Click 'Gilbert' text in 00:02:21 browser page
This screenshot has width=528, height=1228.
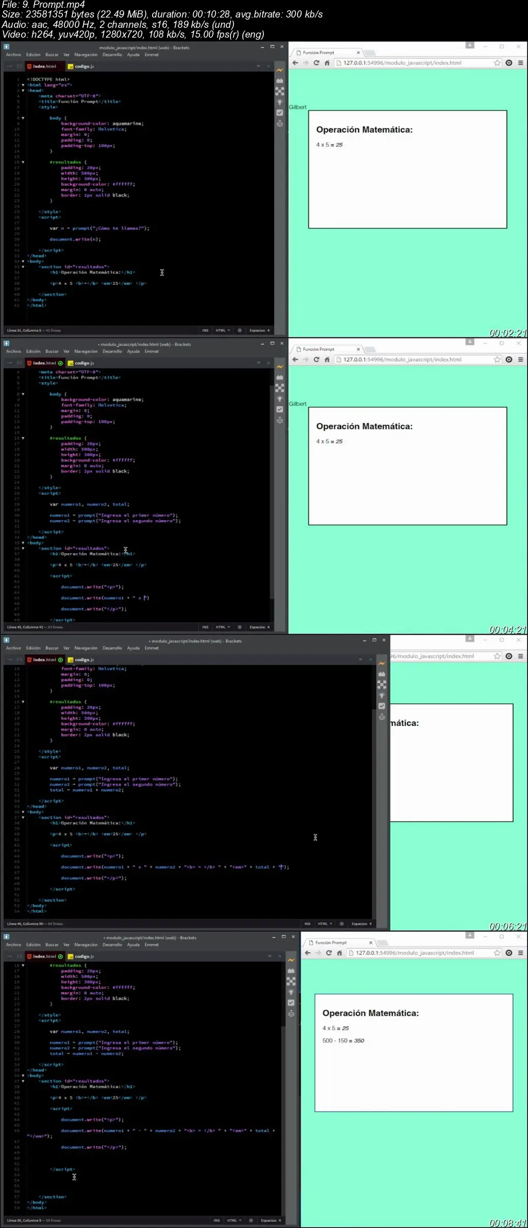click(x=298, y=107)
